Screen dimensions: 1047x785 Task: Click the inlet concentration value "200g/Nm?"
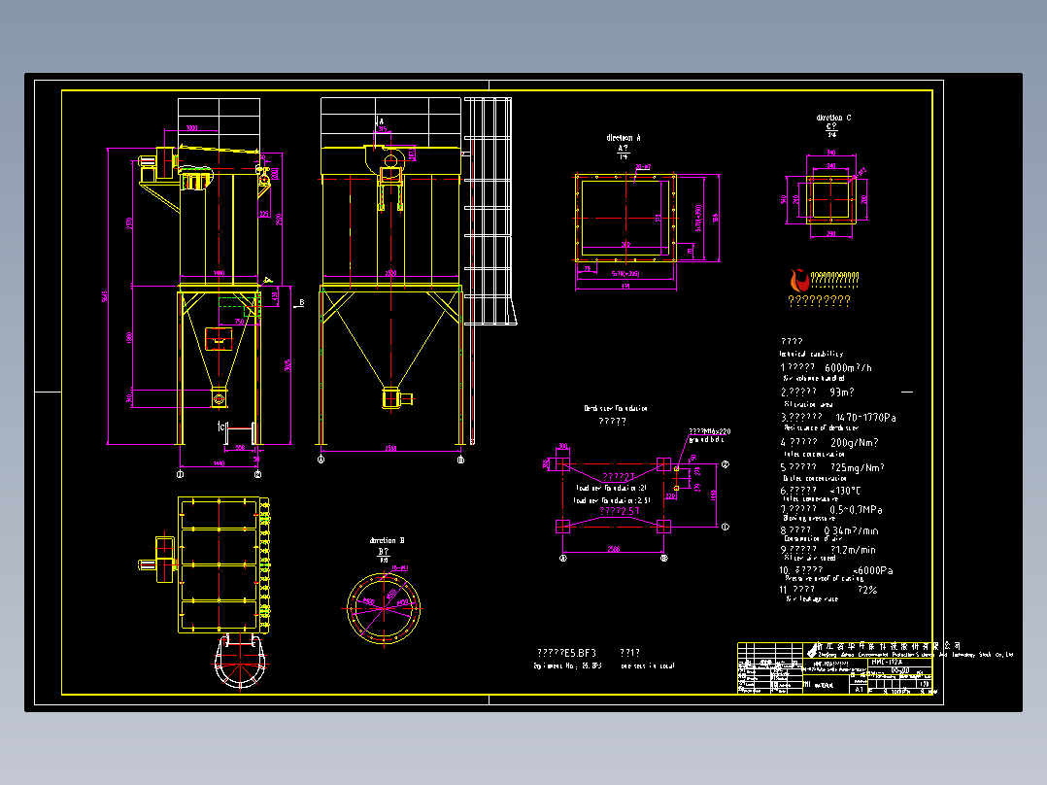854,443
